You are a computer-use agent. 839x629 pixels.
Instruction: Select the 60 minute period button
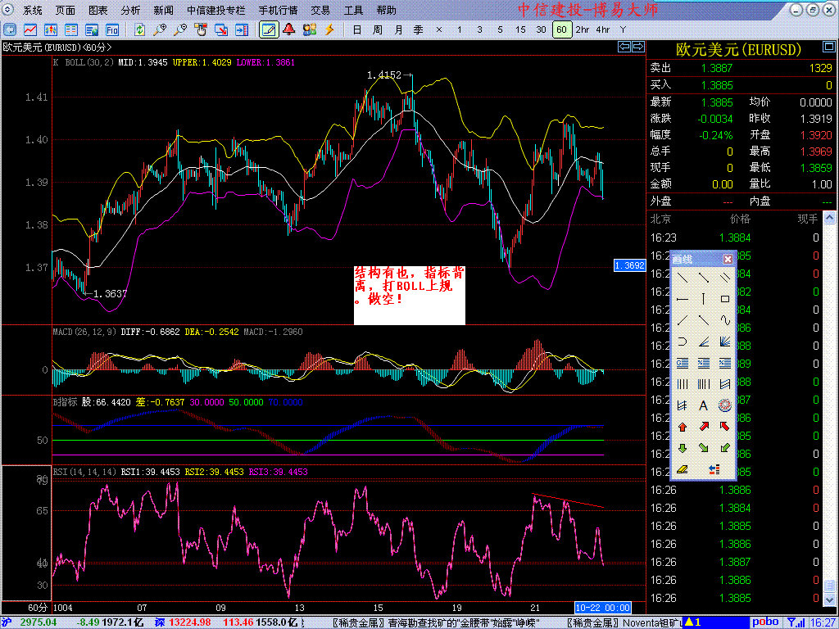coord(561,30)
